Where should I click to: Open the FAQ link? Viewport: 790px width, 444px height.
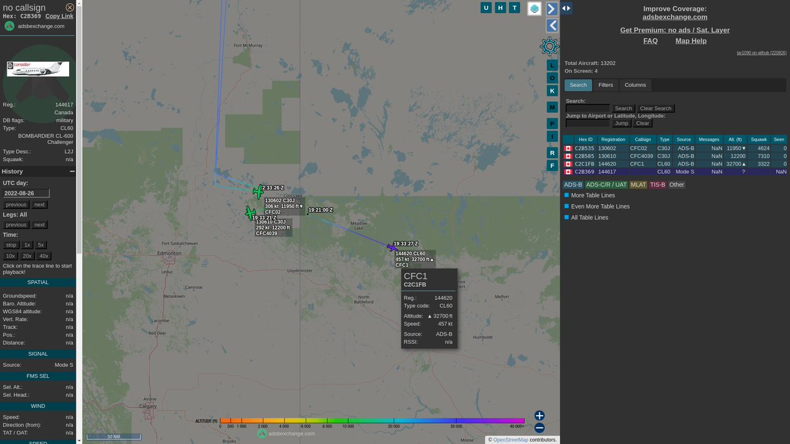(x=650, y=41)
